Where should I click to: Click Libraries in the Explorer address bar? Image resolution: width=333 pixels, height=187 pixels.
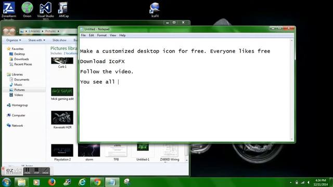[x=34, y=31]
